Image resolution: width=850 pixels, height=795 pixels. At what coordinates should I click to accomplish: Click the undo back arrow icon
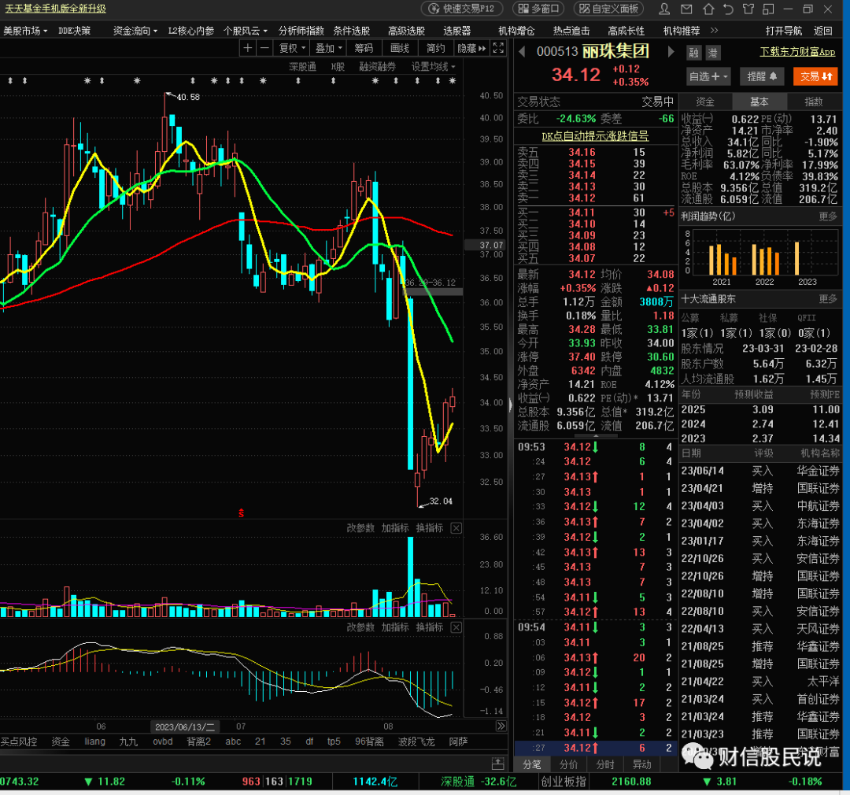point(729,9)
